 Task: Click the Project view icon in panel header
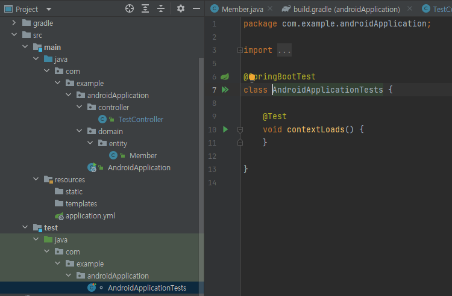pos(8,9)
